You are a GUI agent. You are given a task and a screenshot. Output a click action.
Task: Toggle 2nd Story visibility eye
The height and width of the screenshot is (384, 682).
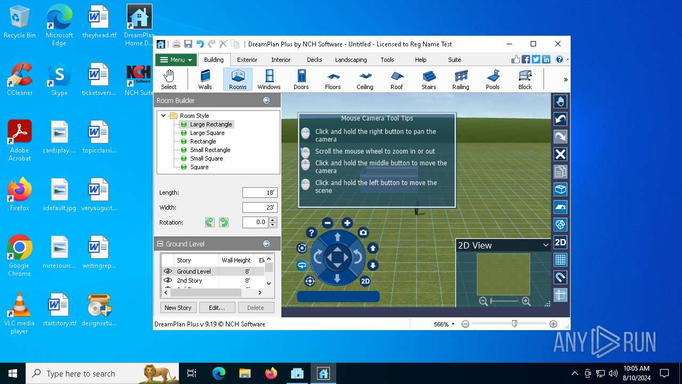(x=168, y=280)
